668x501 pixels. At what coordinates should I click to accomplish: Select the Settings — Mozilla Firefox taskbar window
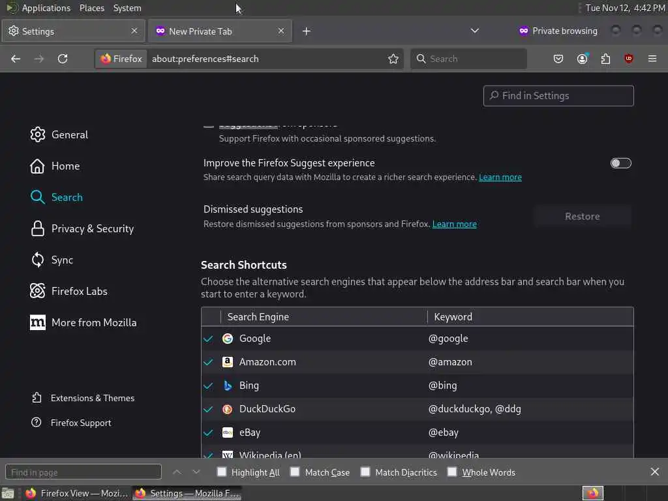(x=187, y=493)
